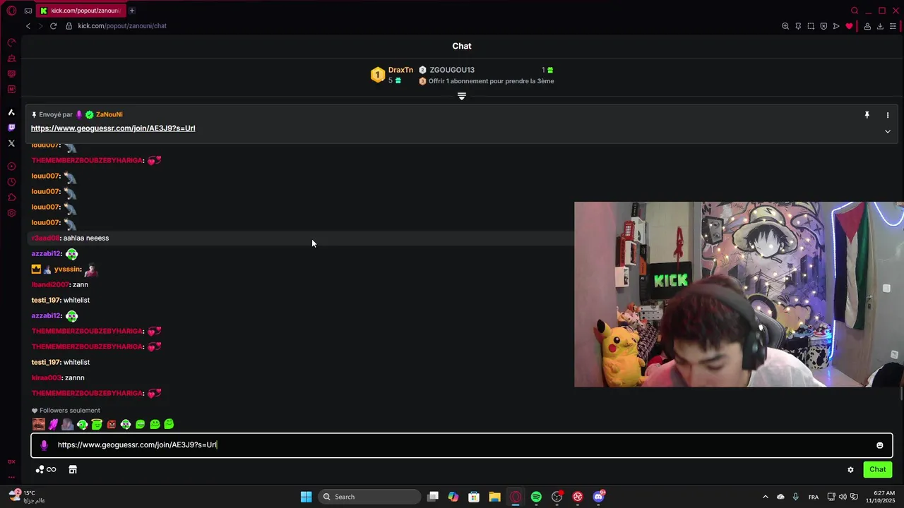The width and height of the screenshot is (904, 508).
Task: Open the Player icon in sidebar
Action: (x=11, y=167)
